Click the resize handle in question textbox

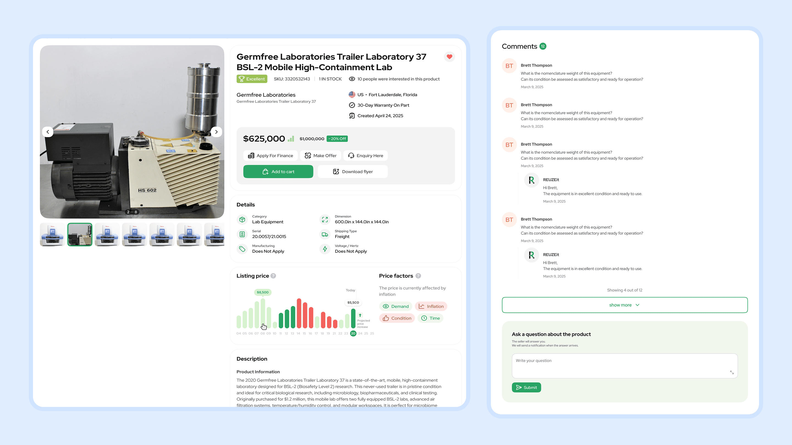[732, 372]
